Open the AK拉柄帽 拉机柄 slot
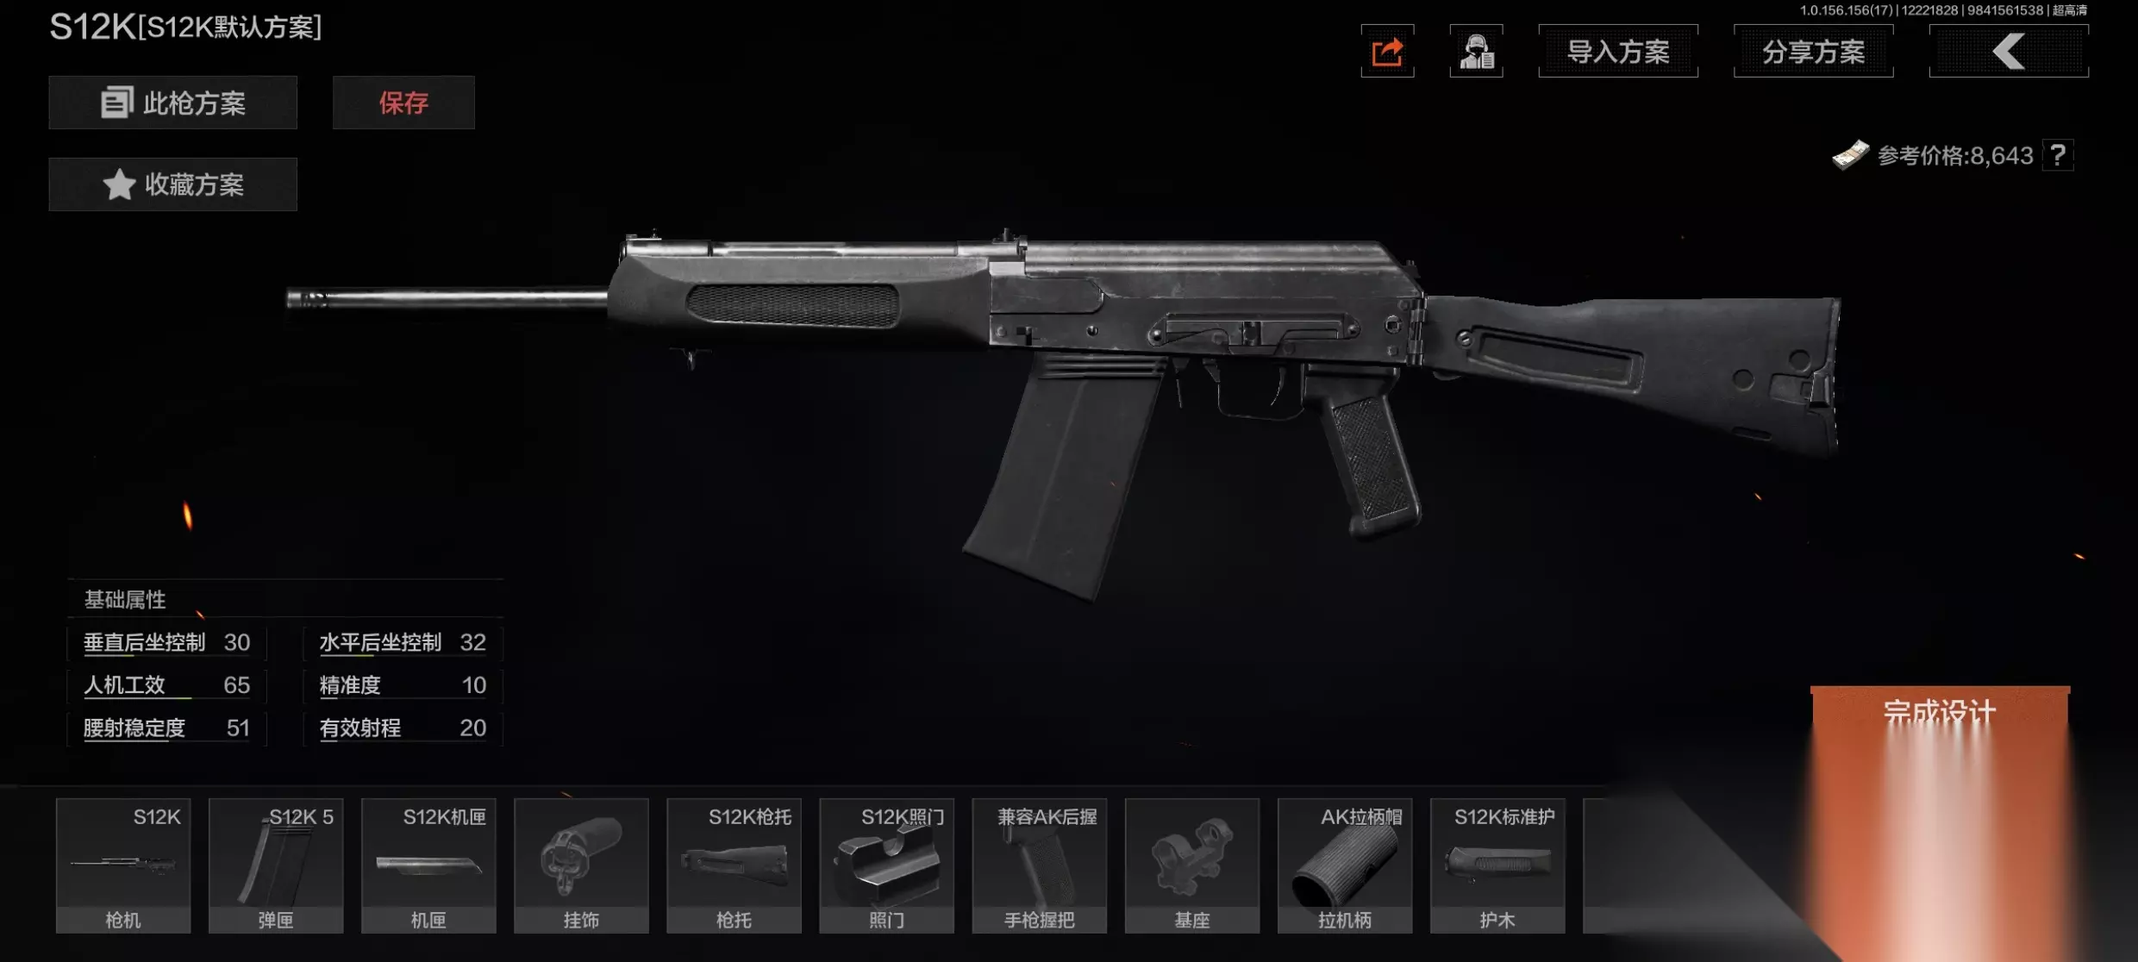The image size is (2138, 962). pos(1345,865)
